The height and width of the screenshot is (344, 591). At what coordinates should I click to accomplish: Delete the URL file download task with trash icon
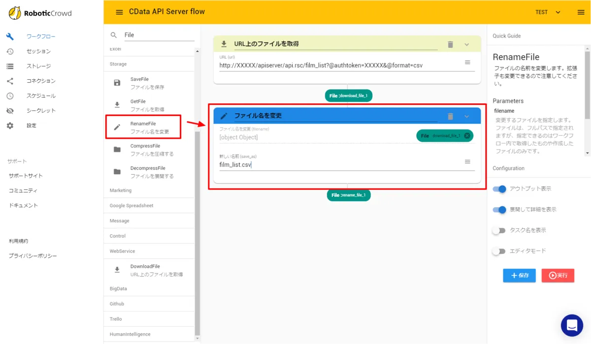pyautogui.click(x=450, y=44)
